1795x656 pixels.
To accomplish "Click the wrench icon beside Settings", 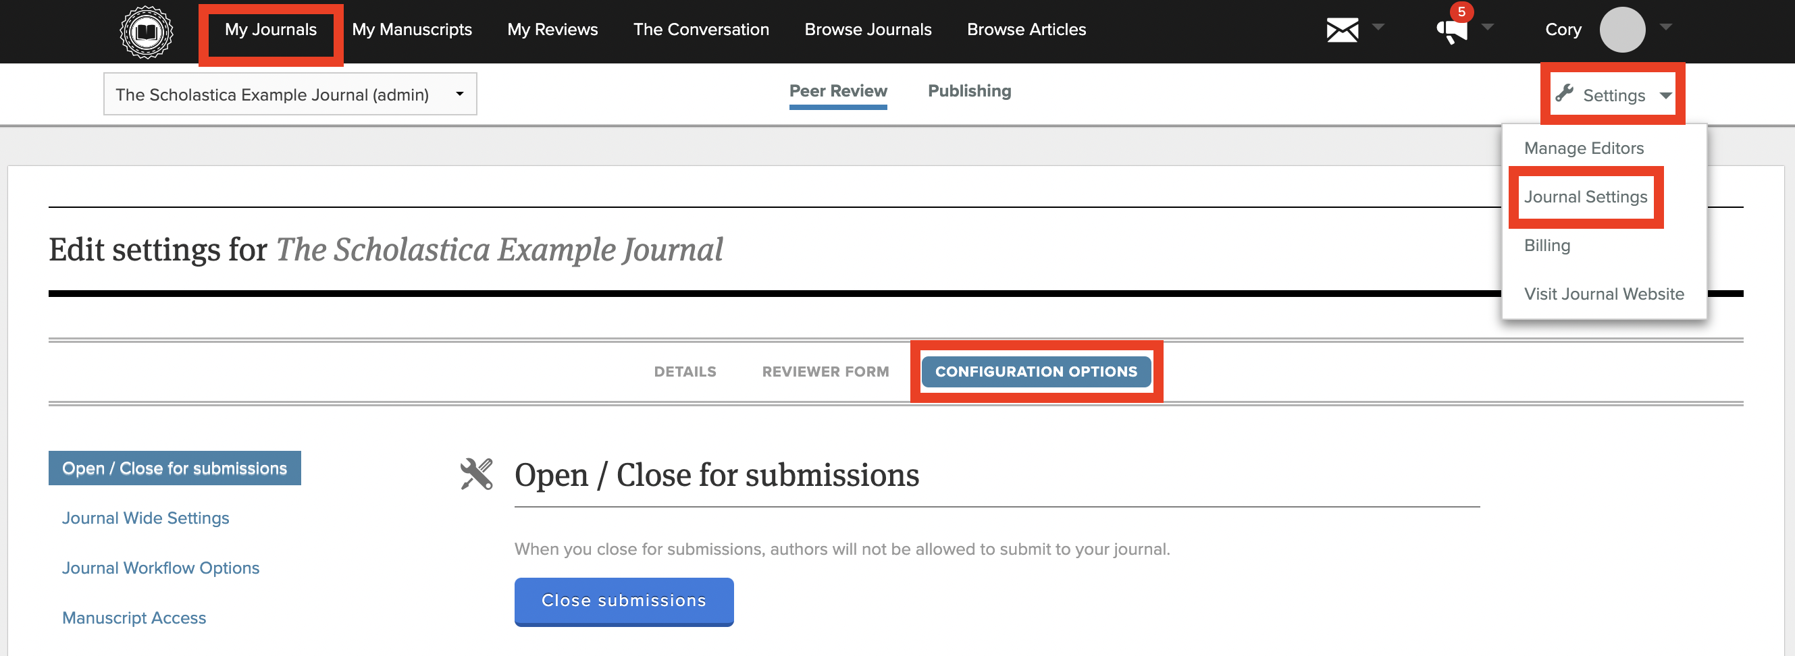I will pyautogui.click(x=1564, y=93).
